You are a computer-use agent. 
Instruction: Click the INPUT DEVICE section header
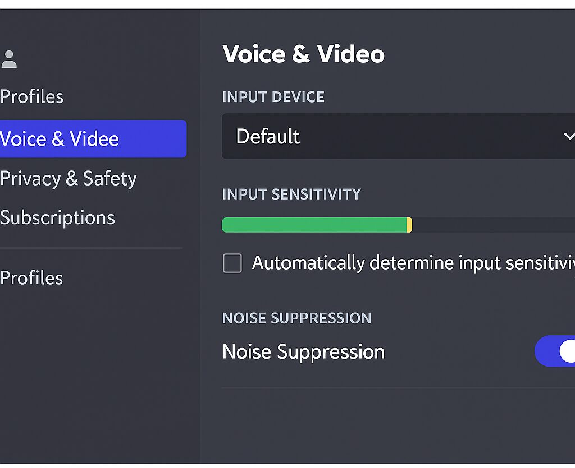tap(273, 97)
